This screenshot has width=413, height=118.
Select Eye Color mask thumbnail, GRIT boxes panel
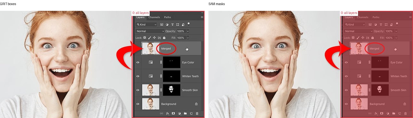click(172, 63)
